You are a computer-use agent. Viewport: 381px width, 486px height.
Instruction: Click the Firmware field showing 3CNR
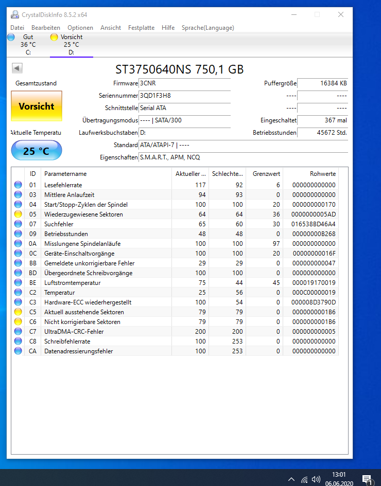185,83
